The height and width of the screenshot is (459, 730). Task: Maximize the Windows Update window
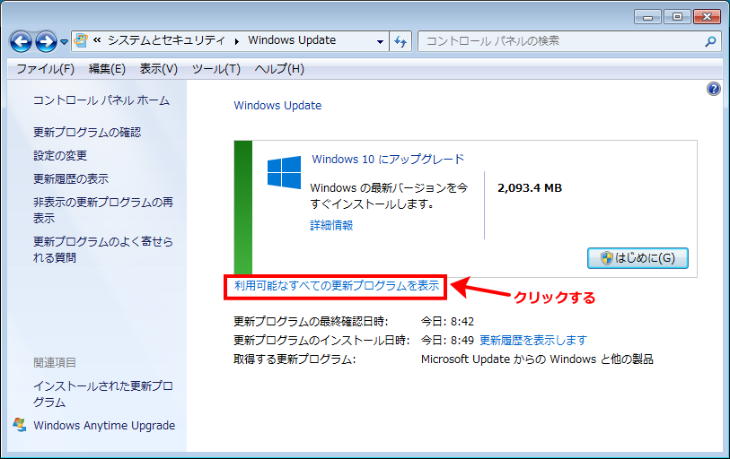(x=677, y=17)
